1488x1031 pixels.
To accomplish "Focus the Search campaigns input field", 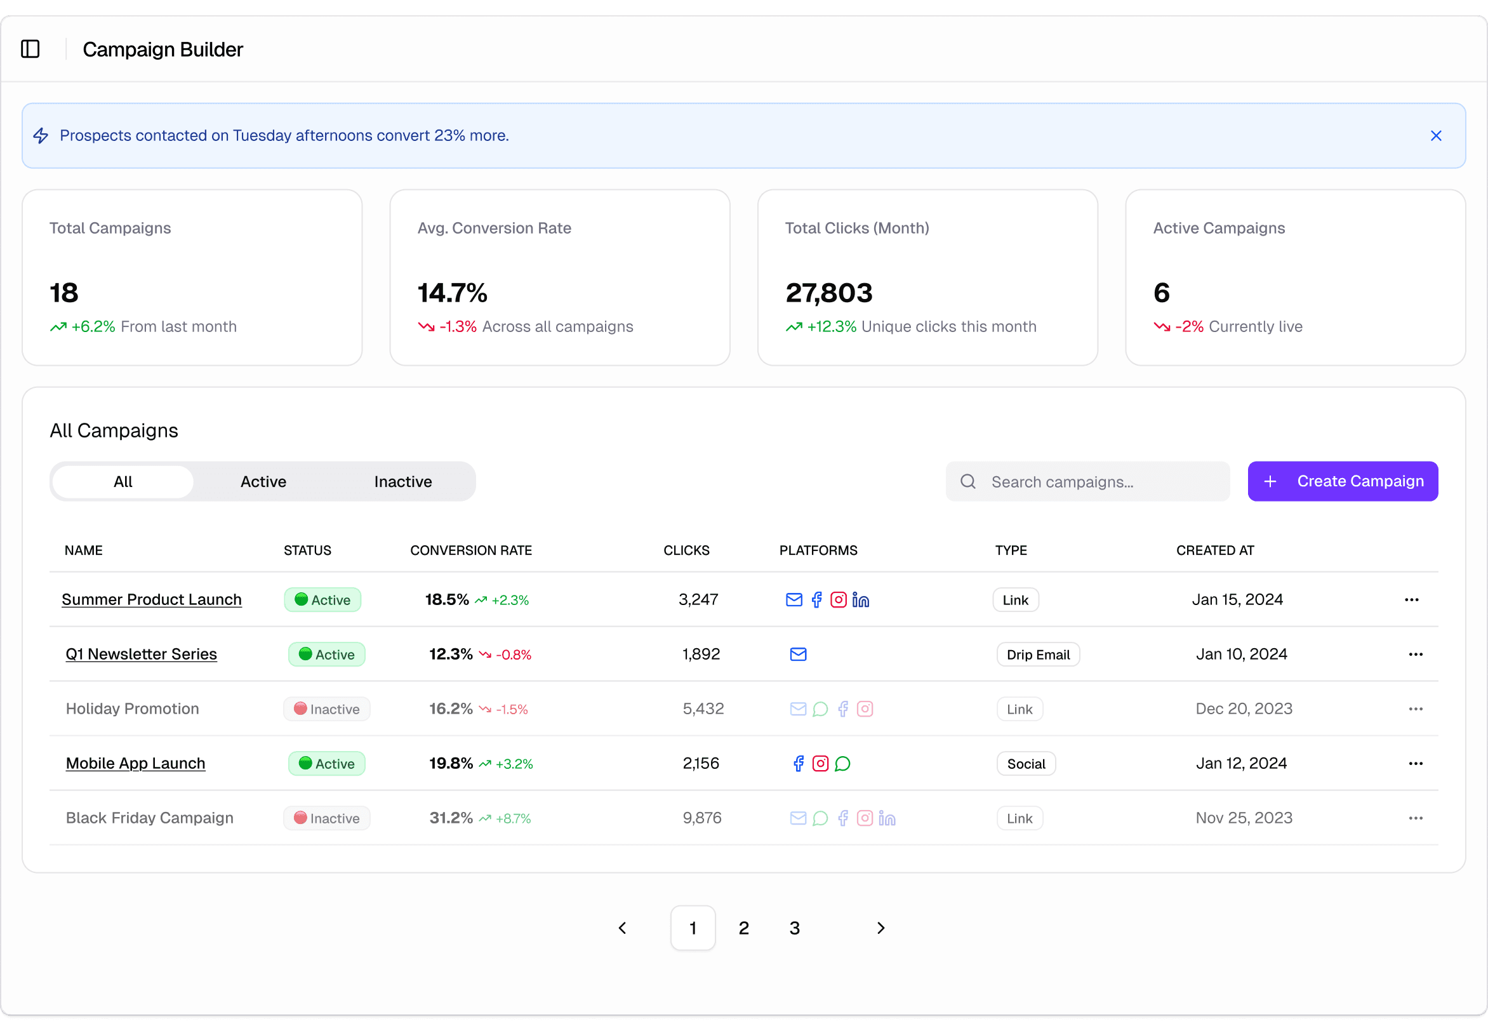I will (x=1098, y=482).
